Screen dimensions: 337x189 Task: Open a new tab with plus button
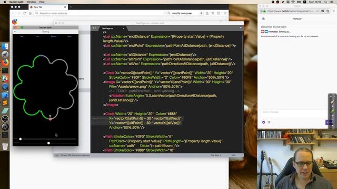[71, 7]
